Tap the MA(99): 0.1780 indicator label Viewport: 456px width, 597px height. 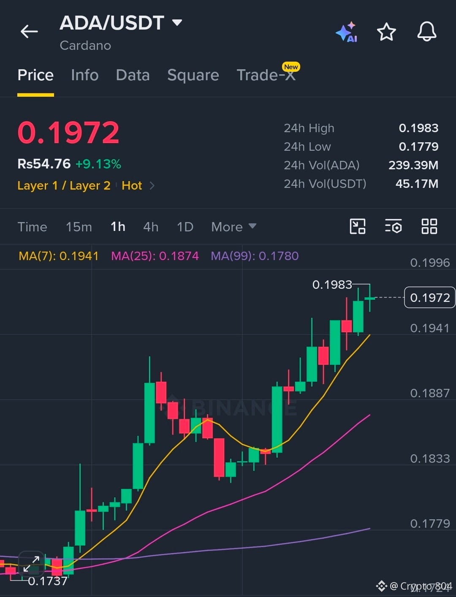[x=255, y=256]
